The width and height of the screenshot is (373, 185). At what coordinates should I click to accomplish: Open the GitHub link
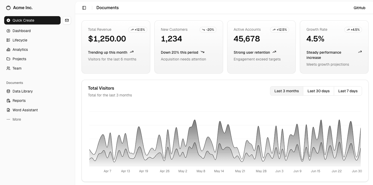[359, 8]
